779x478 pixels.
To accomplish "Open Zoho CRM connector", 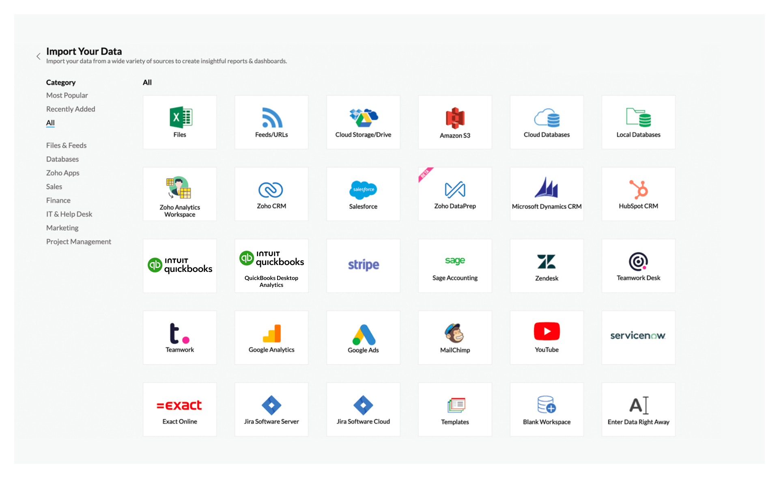I will tap(271, 194).
